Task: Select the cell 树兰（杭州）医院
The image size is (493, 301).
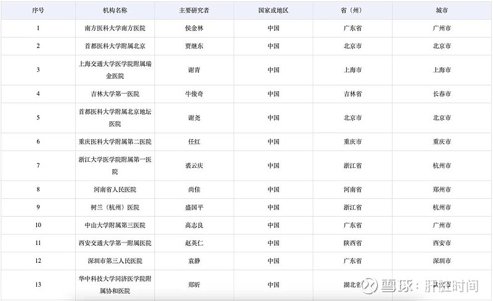Action: pyautogui.click(x=115, y=207)
